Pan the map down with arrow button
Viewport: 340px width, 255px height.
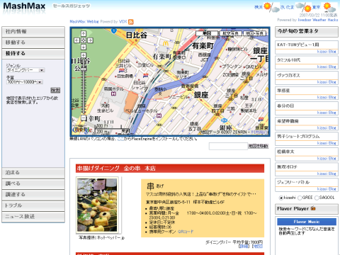84,47
